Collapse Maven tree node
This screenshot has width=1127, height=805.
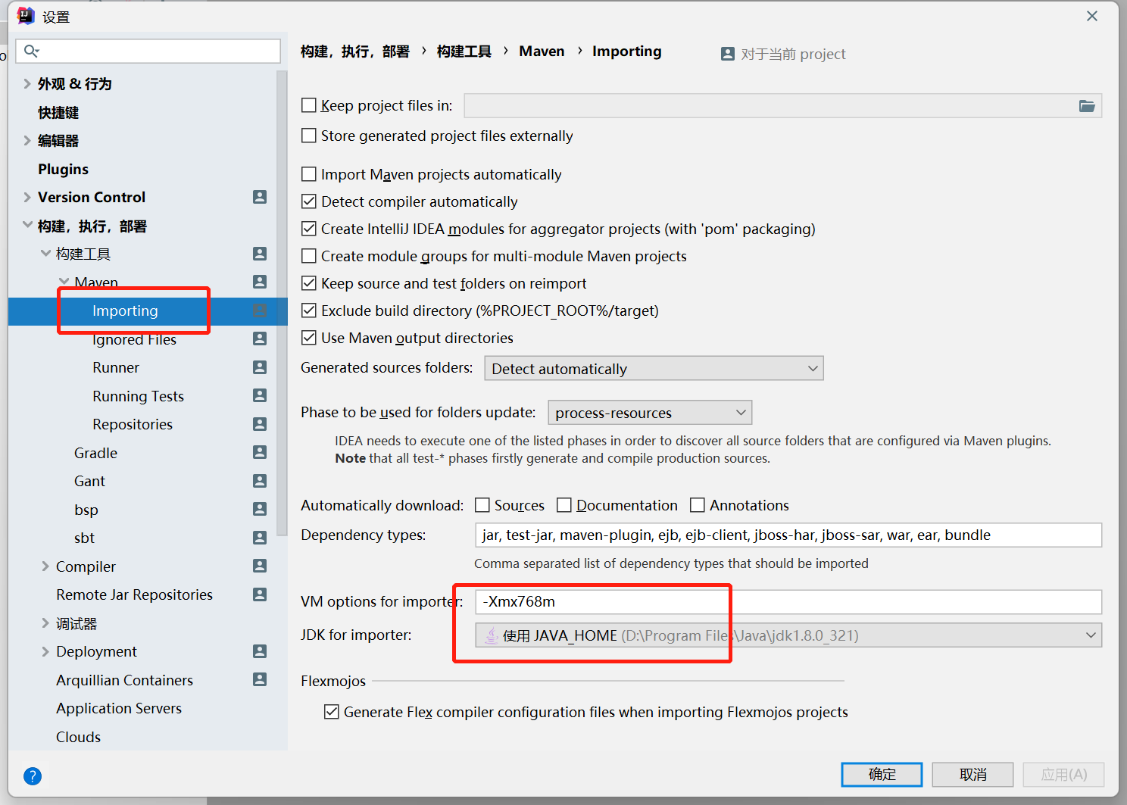(x=64, y=282)
